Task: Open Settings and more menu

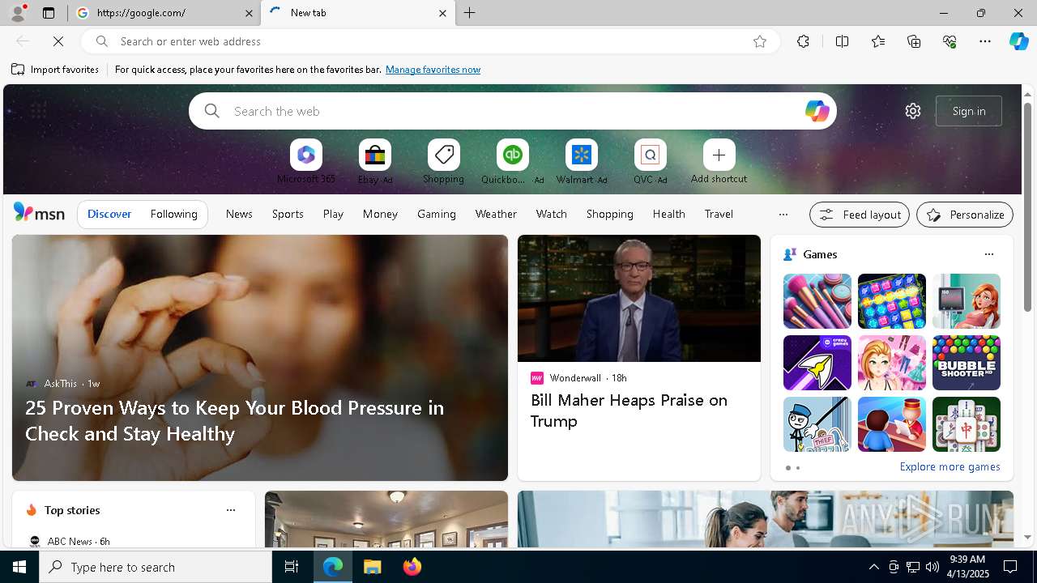Action: 985,41
